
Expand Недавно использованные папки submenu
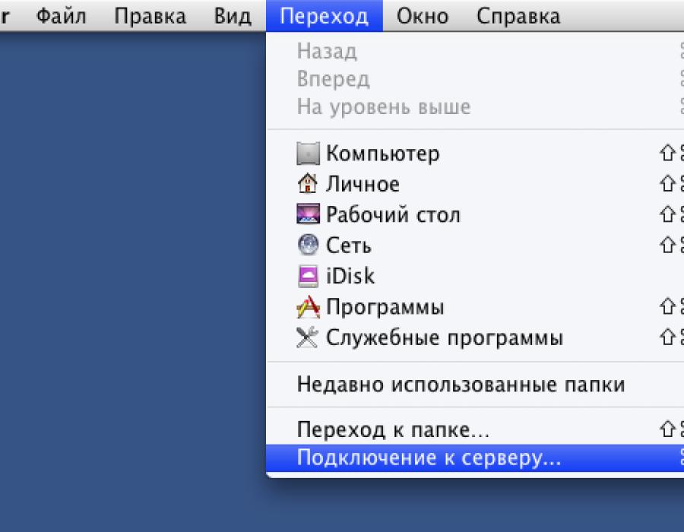pos(475,385)
